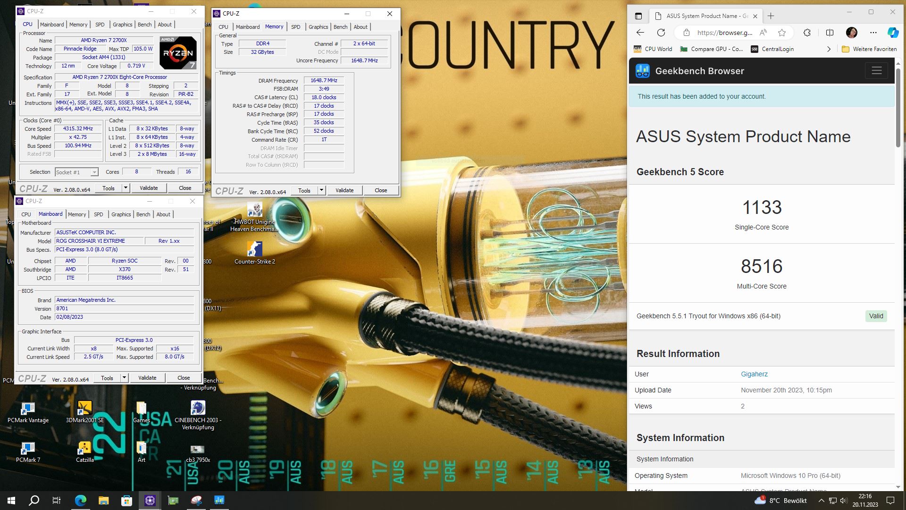Open the CentralLogin favorite bookmark
Viewport: 906px width, 510px height.
772,49
